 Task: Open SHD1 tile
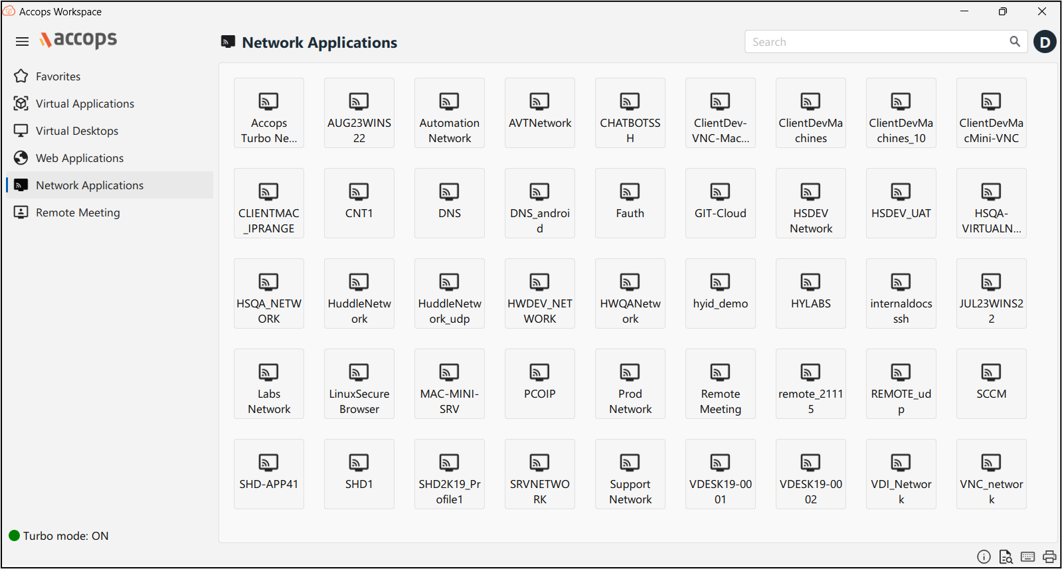click(359, 474)
